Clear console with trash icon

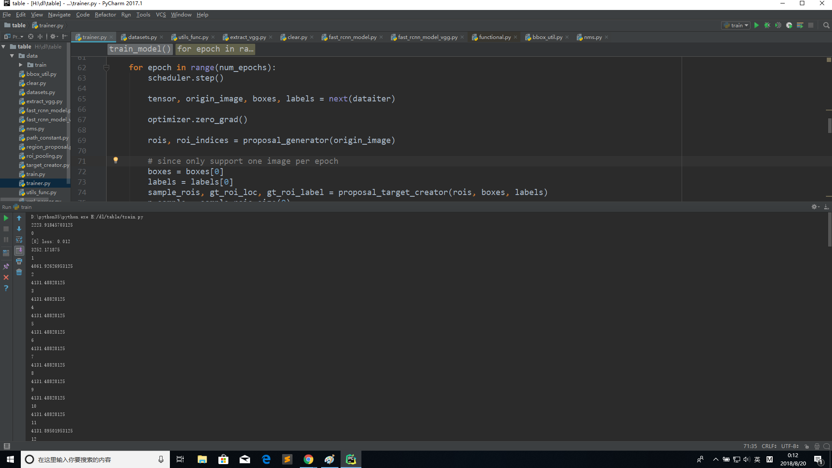[x=19, y=272]
